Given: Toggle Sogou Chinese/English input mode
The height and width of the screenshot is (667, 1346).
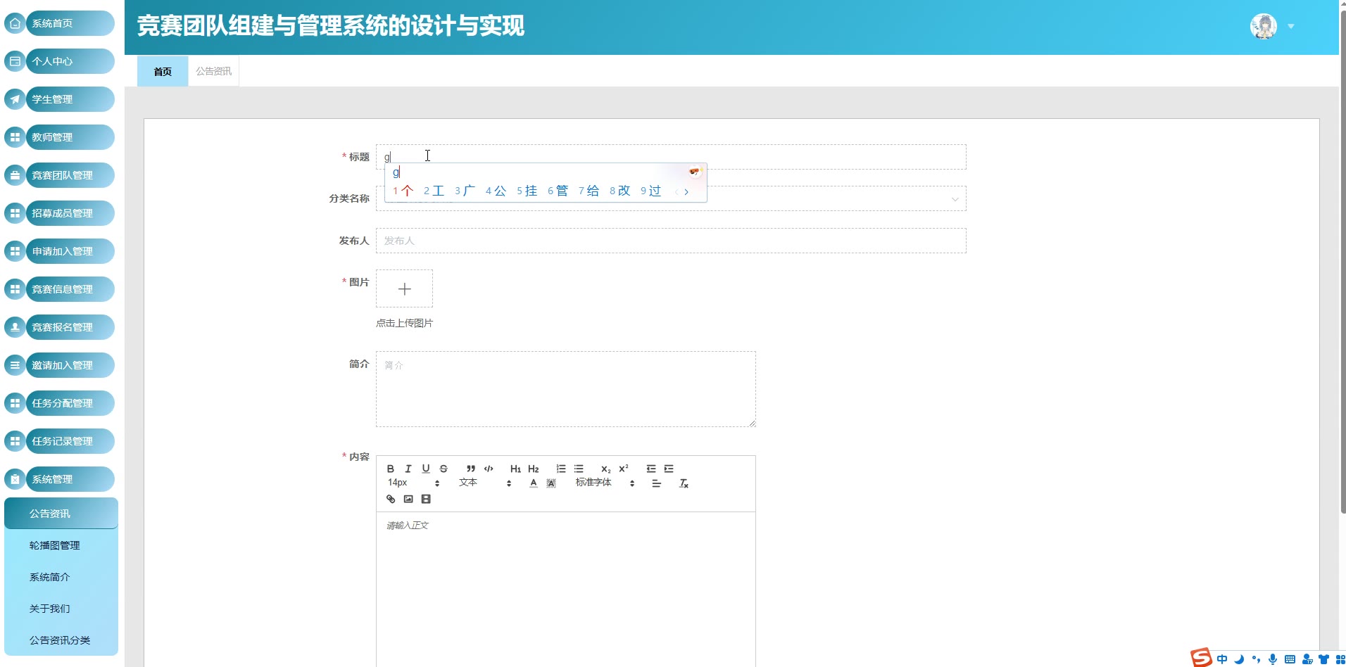Looking at the screenshot, I should tap(1222, 659).
